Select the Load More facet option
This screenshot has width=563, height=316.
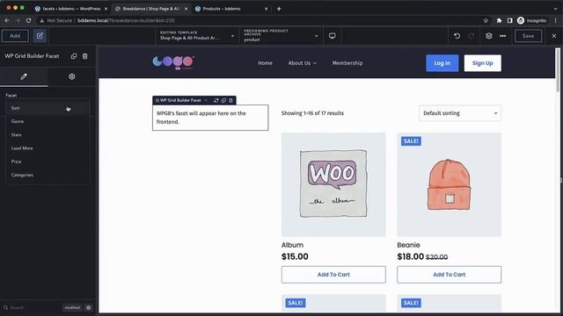click(x=48, y=148)
